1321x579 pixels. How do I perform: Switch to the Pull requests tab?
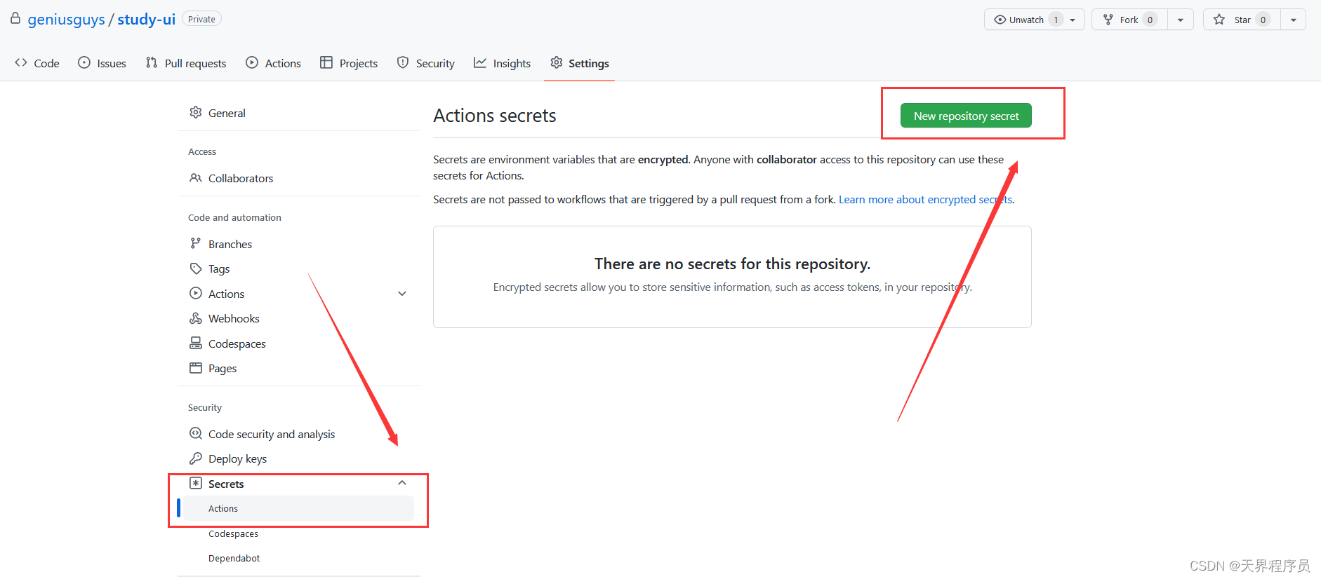[186, 63]
